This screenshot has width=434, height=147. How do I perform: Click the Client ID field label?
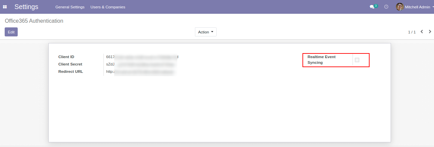[x=66, y=57]
